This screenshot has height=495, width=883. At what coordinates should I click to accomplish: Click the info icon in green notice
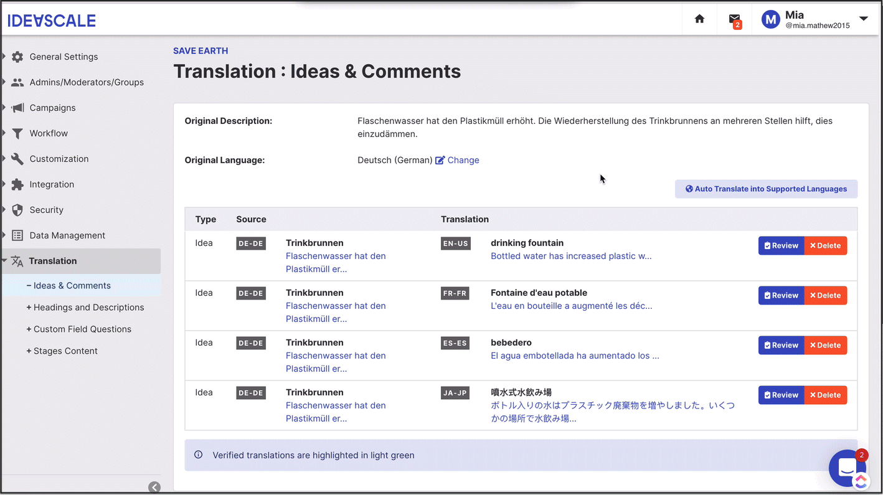click(x=199, y=455)
